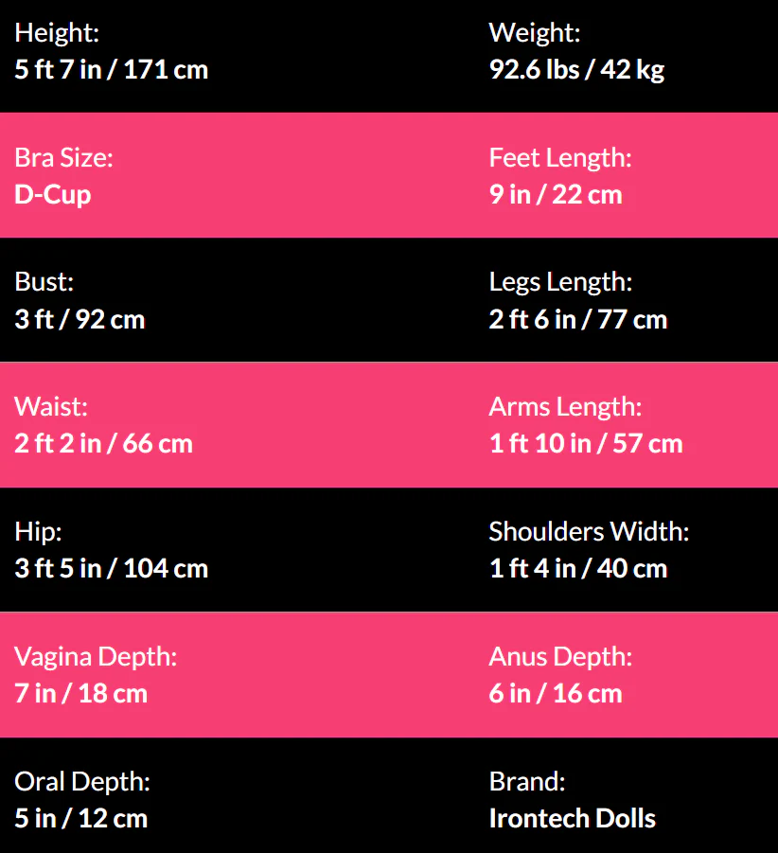This screenshot has height=853, width=778.
Task: Click the Arms Length label
Action: pos(565,407)
